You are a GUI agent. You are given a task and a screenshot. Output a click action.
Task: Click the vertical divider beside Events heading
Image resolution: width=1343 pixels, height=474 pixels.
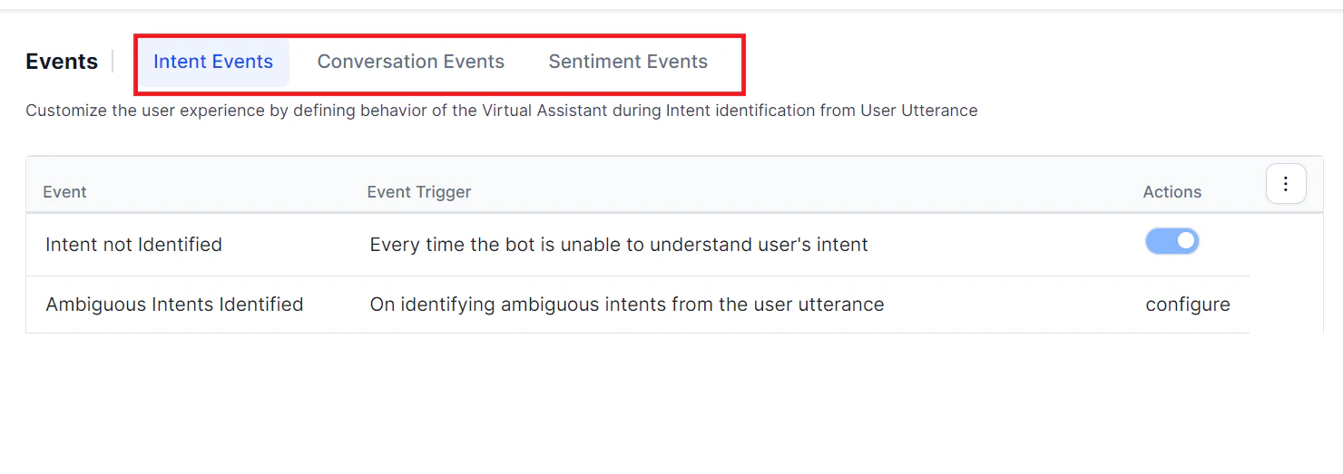pyautogui.click(x=113, y=62)
